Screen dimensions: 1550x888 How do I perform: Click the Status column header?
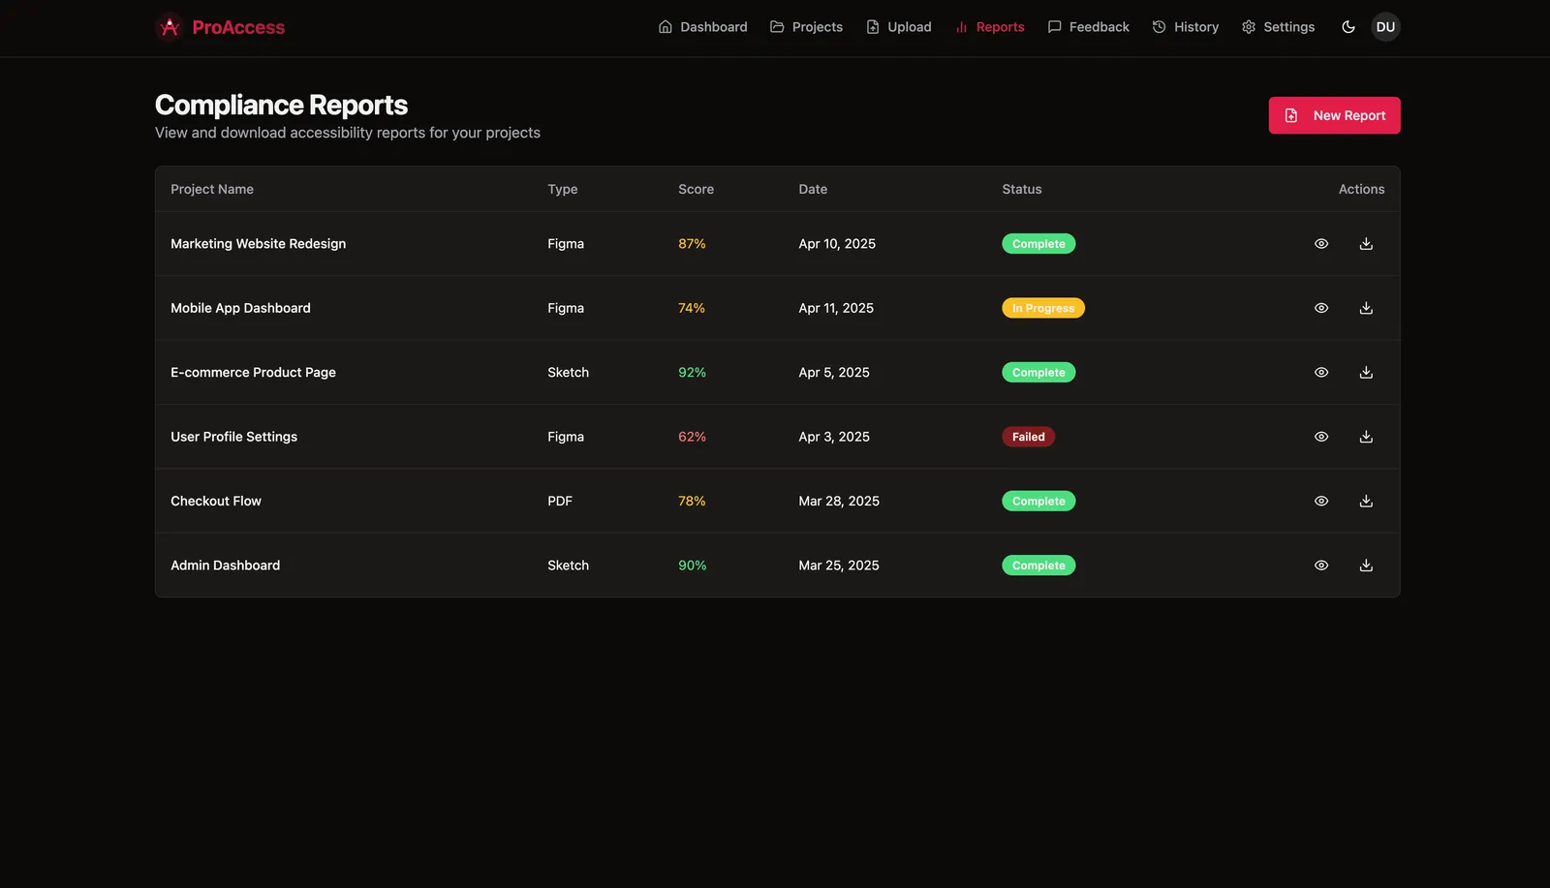coord(1022,189)
